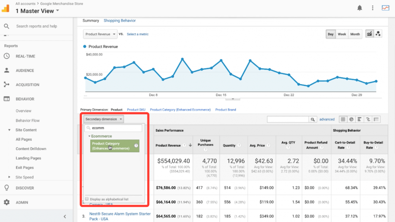
Task: Switch to motion chart view
Action: 378,34
